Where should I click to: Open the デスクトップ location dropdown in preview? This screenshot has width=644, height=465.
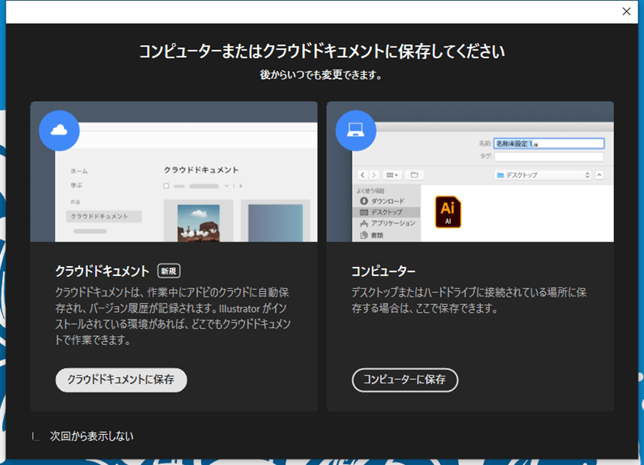click(x=543, y=175)
